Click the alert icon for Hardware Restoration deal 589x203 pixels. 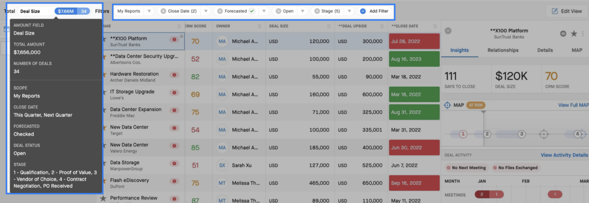174,75
